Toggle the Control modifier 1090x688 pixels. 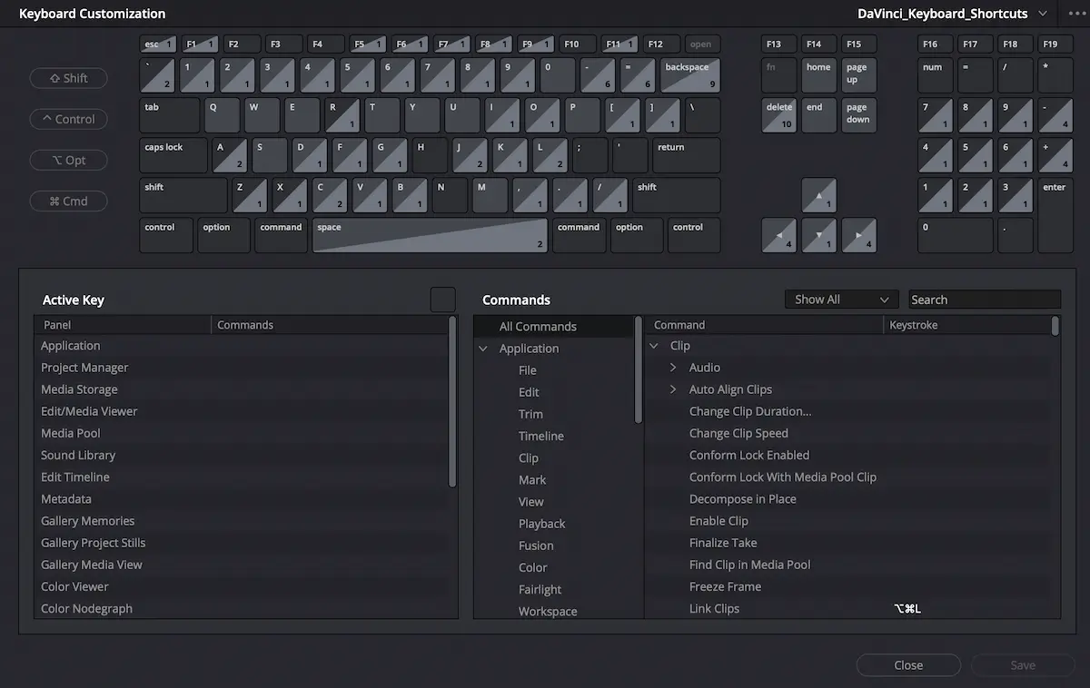pos(68,119)
